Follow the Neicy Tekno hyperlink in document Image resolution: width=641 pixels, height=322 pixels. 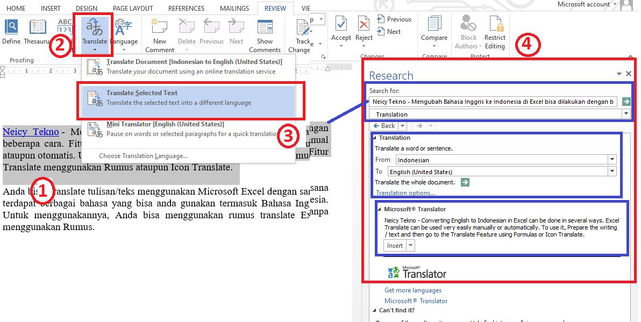(x=31, y=132)
